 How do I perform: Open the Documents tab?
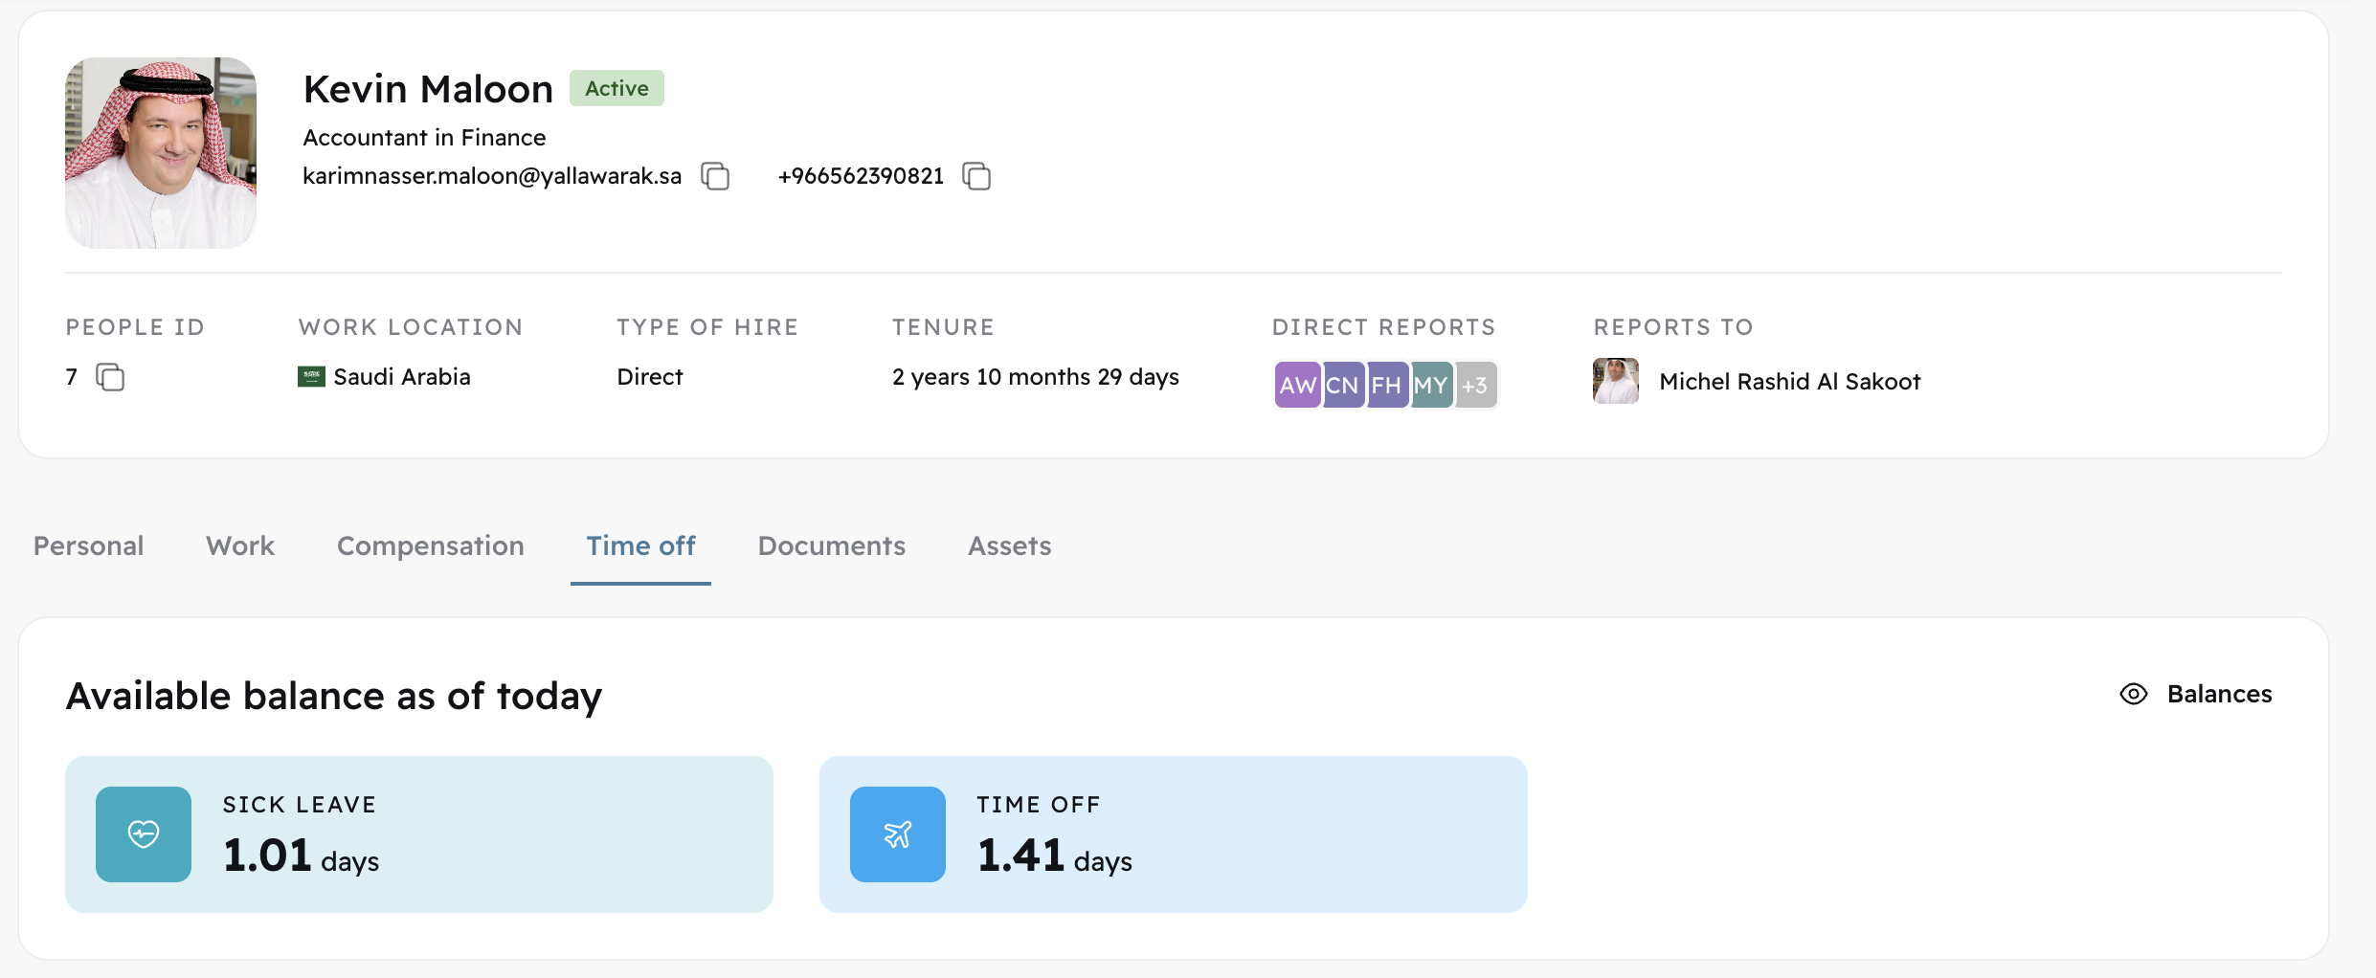click(831, 545)
